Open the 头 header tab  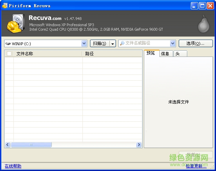[177, 53]
